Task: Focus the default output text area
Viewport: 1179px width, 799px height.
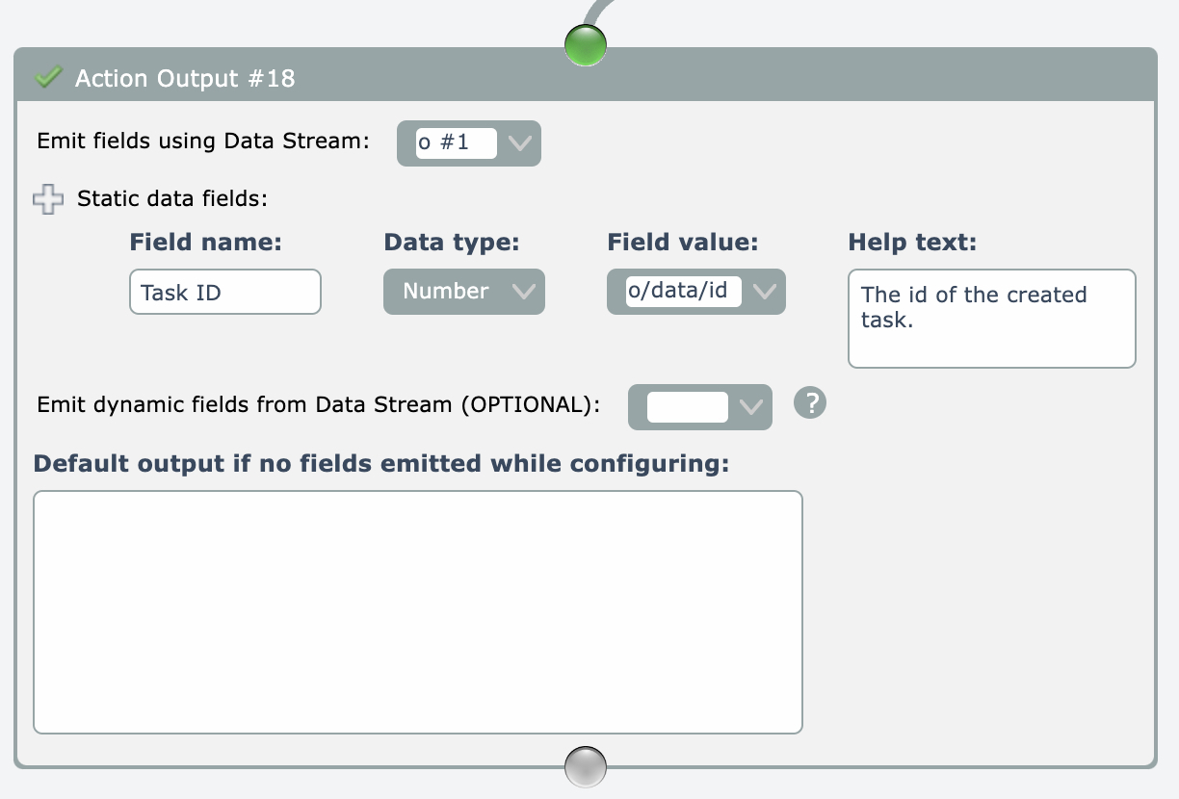Action: pyautogui.click(x=417, y=612)
